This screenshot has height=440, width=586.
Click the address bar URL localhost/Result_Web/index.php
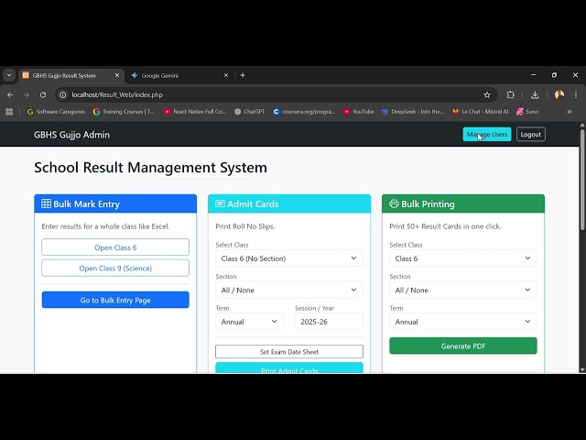click(117, 95)
